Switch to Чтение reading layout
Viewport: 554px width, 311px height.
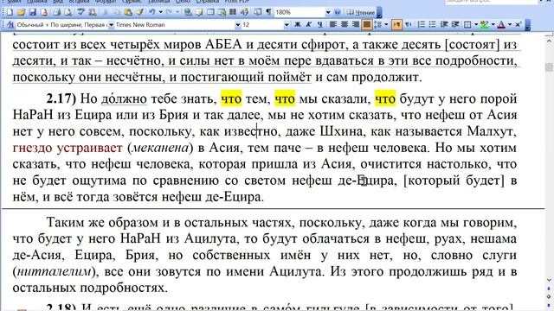pyautogui.click(x=360, y=12)
